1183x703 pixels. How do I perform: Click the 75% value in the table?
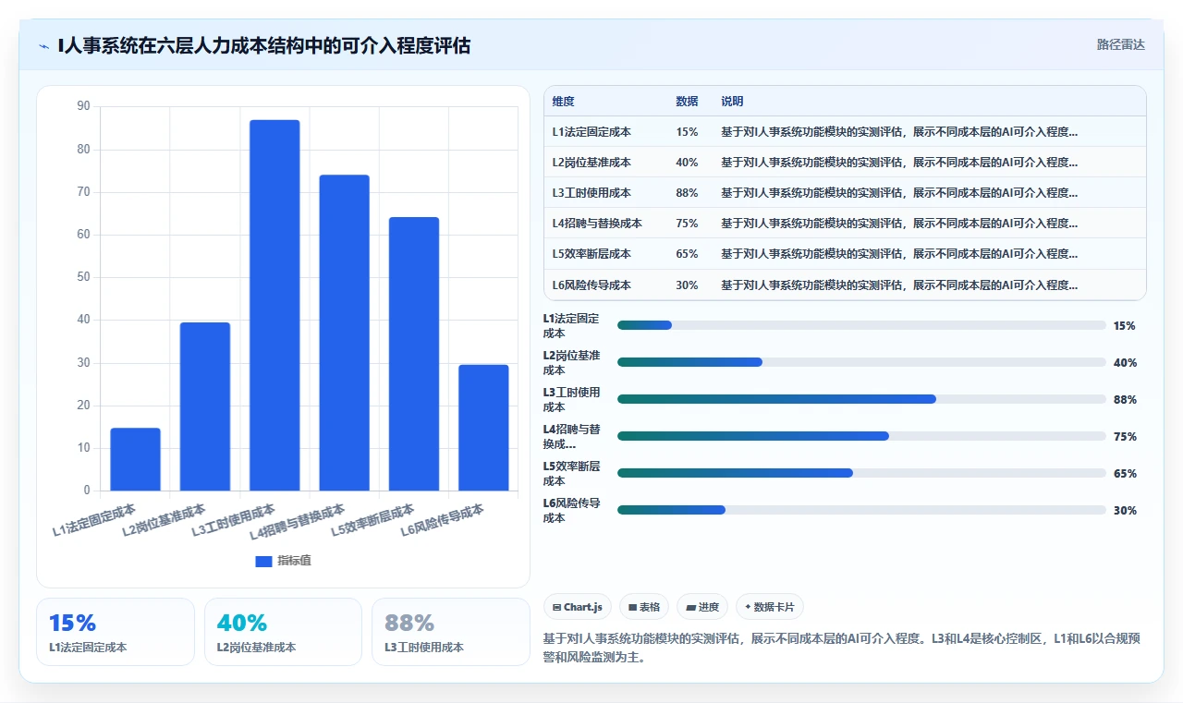click(687, 224)
